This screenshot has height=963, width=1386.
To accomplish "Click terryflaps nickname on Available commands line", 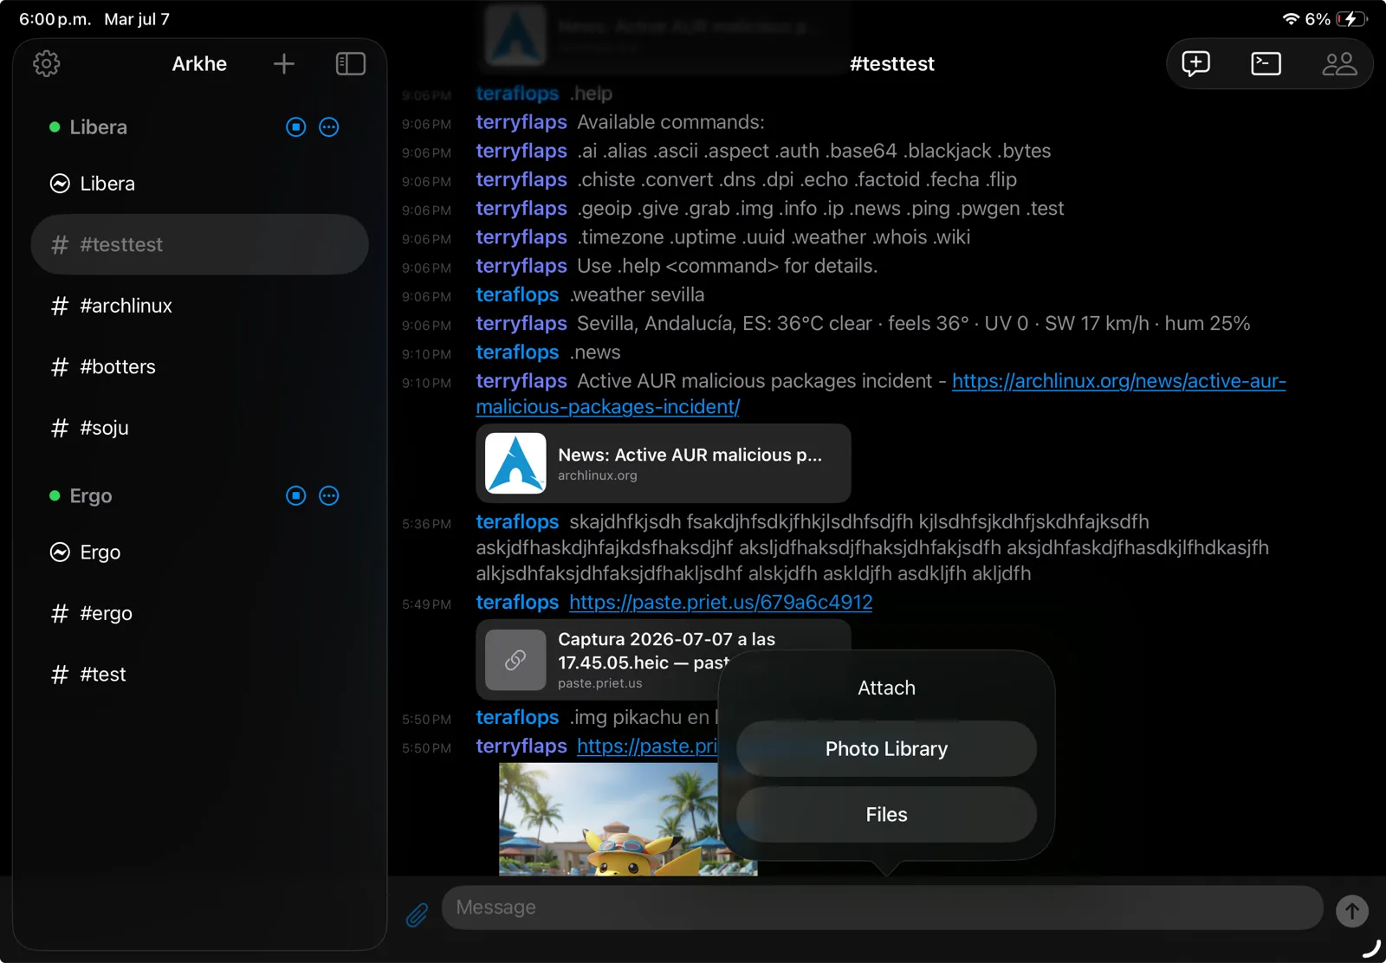I will click(x=521, y=123).
